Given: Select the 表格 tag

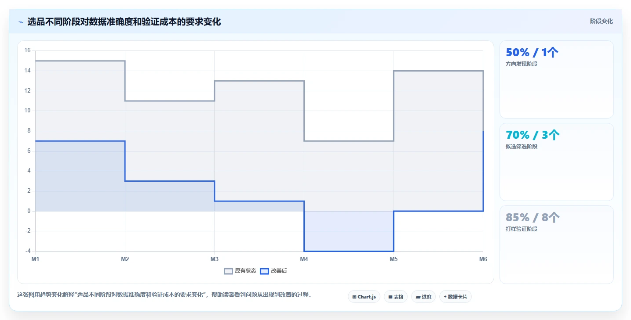Looking at the screenshot, I should tap(396, 297).
